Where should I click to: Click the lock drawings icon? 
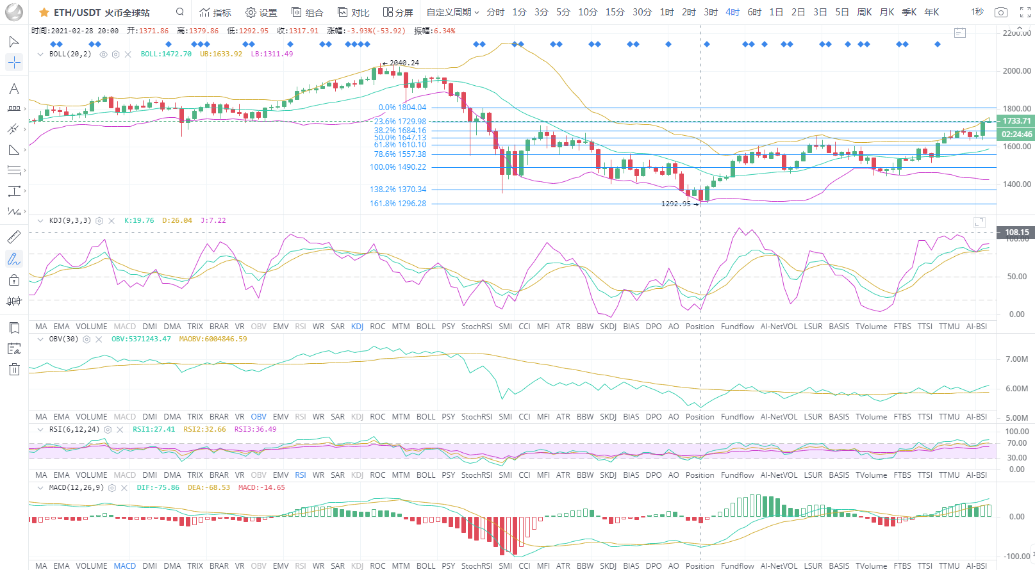coord(13,280)
